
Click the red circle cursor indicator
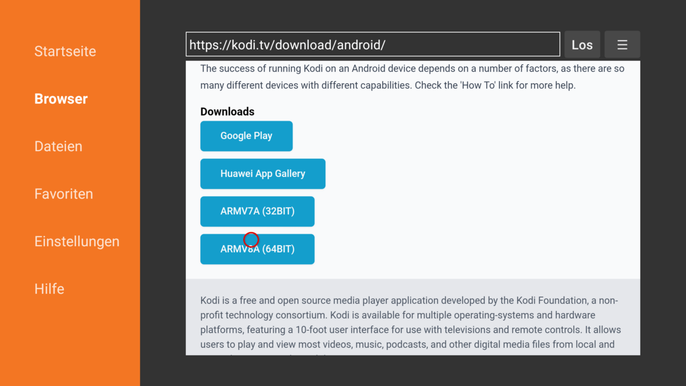tap(251, 240)
